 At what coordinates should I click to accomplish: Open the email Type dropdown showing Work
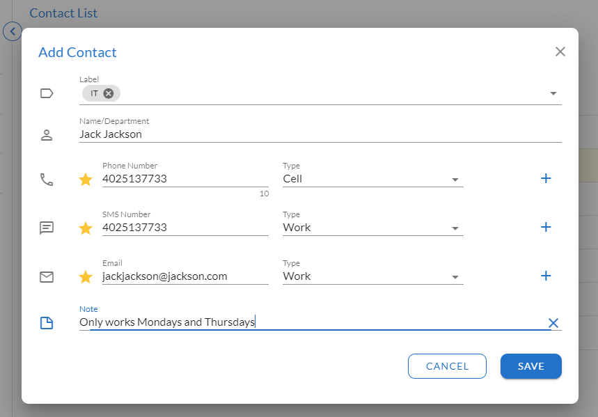coord(372,276)
